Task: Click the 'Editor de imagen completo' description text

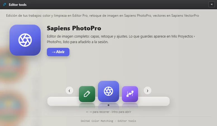Action: (x=121, y=39)
